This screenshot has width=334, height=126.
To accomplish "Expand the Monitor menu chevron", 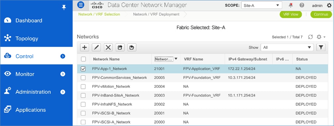I will 63,74.
